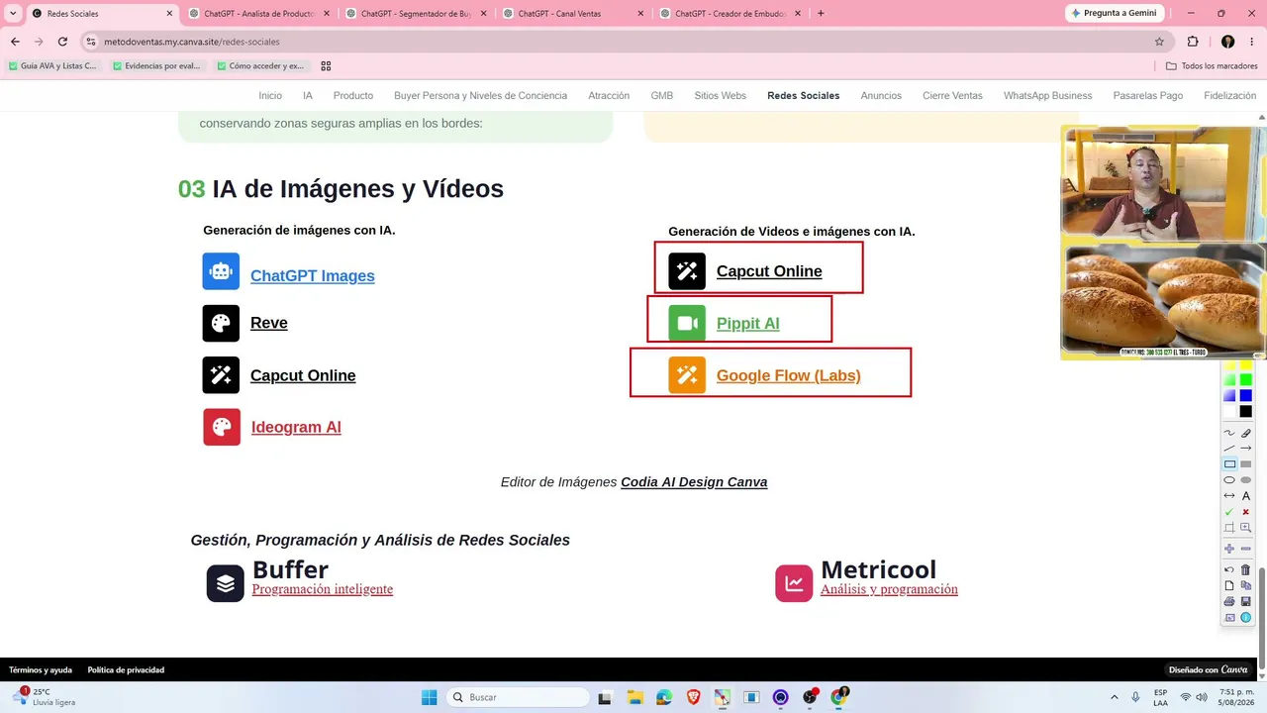Select the black color swatch
The height and width of the screenshot is (713, 1267).
(x=1246, y=412)
